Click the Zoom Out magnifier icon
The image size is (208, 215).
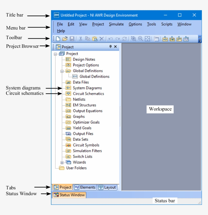pyautogui.click(x=141, y=39)
